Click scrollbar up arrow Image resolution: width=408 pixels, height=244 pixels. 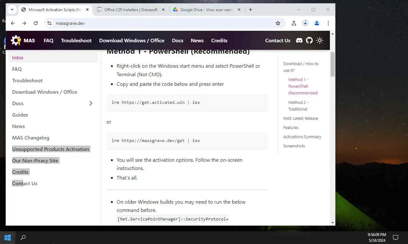click(332, 33)
